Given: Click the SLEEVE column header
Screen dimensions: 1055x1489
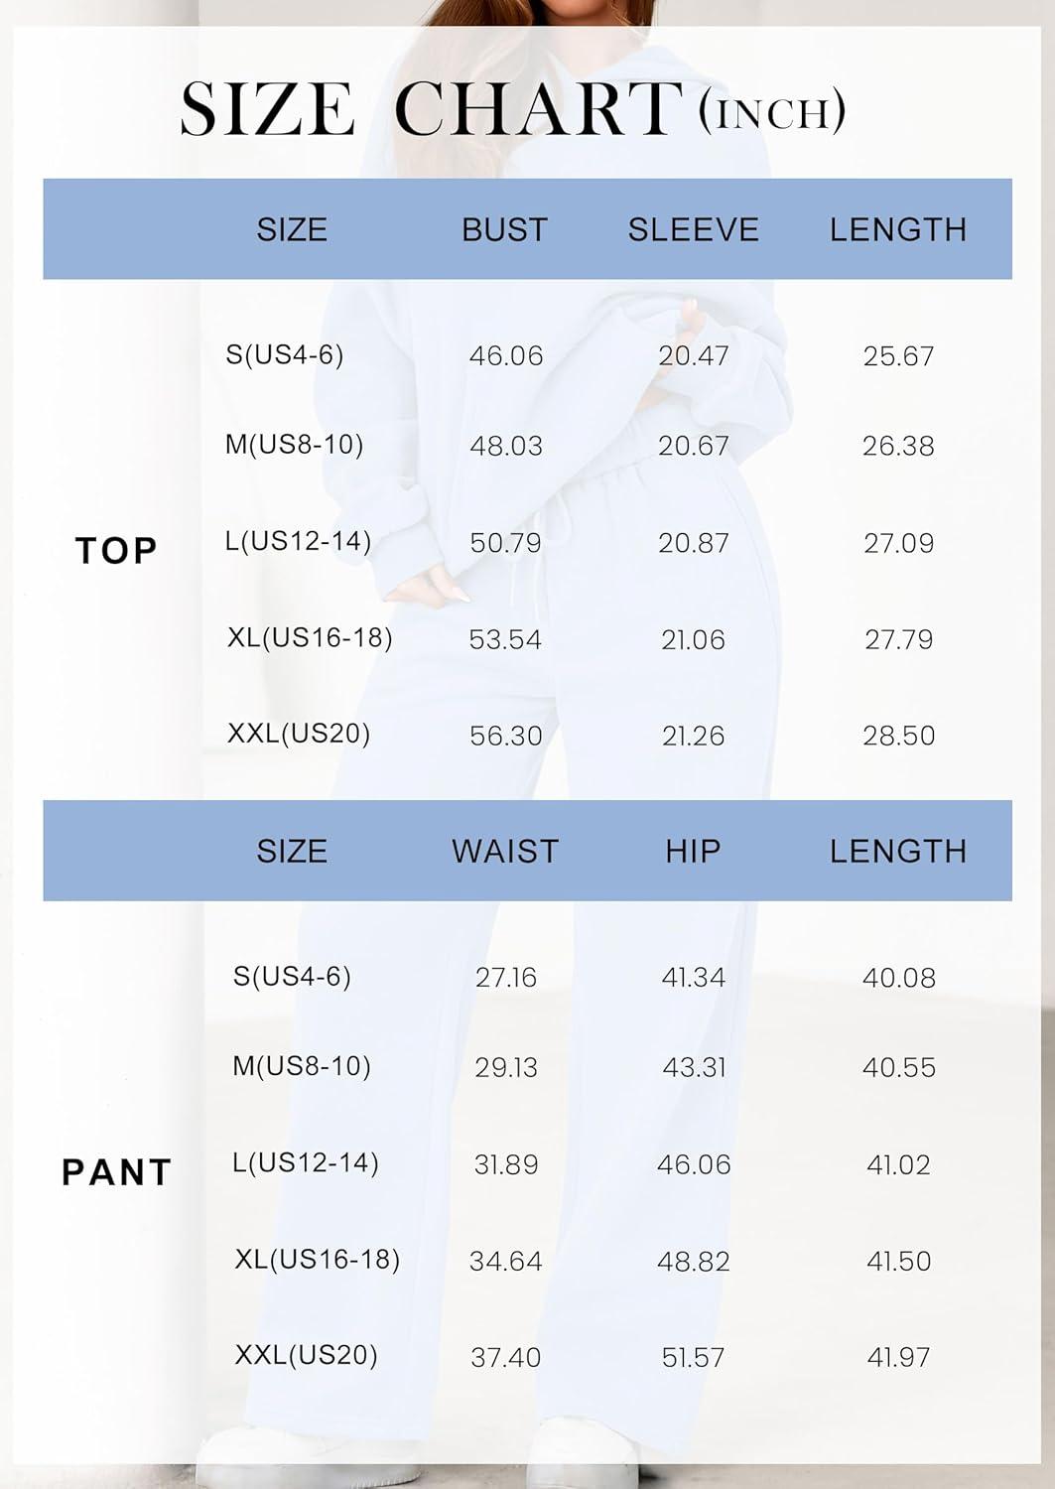Looking at the screenshot, I should click(693, 229).
